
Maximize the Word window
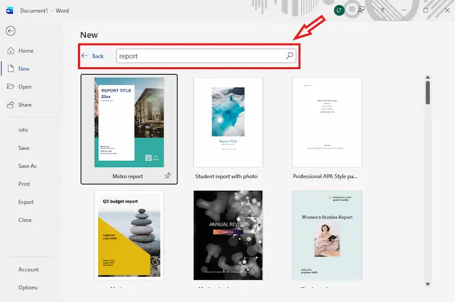pos(425,10)
